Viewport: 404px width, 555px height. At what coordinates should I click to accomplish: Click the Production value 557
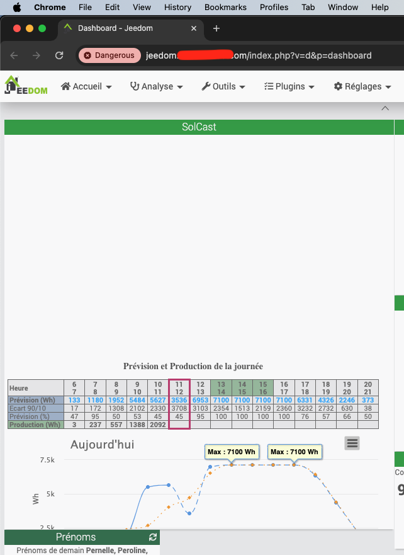pos(116,425)
